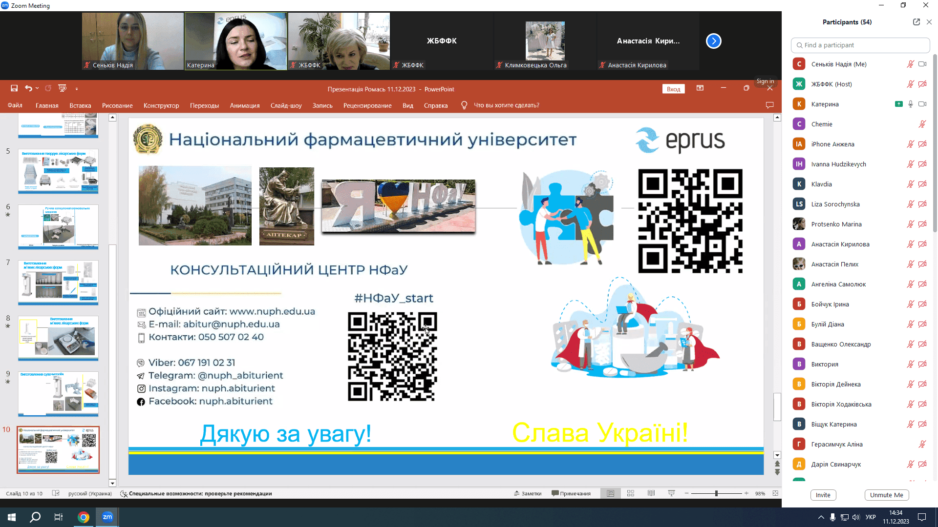Click the muted mic icon for Liza Sorochynska
The image size is (938, 527).
coord(910,204)
